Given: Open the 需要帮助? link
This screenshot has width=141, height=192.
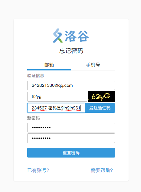Looking at the screenshot, I should (102, 170).
